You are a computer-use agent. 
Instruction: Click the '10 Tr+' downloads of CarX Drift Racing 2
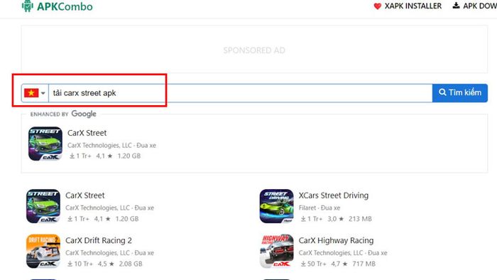coord(80,264)
